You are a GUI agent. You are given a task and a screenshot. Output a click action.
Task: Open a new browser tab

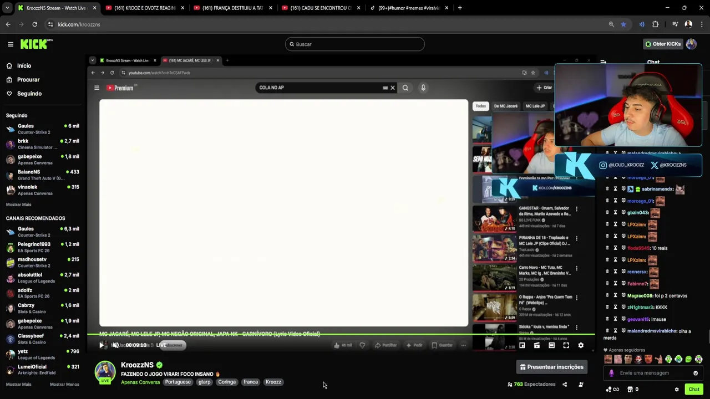(460, 8)
